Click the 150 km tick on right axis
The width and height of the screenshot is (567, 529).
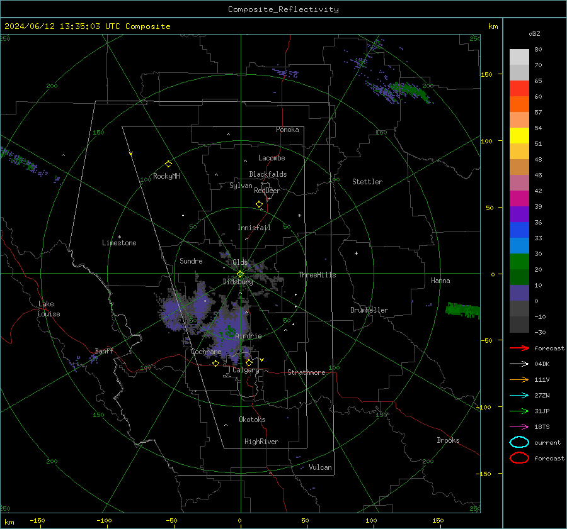(x=487, y=74)
